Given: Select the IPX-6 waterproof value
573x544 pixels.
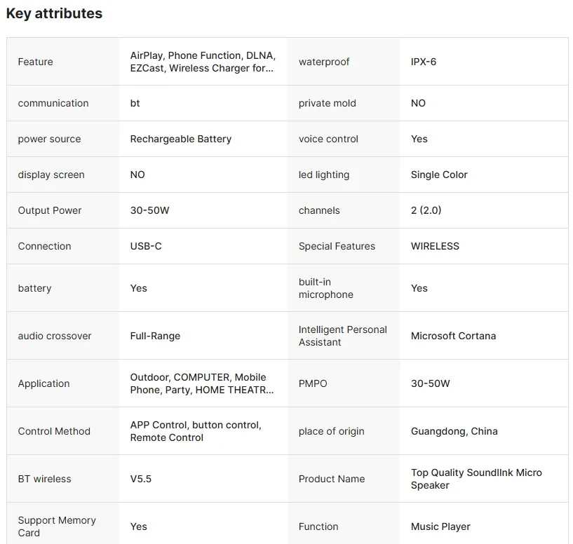Looking at the screenshot, I should pyautogui.click(x=424, y=62).
